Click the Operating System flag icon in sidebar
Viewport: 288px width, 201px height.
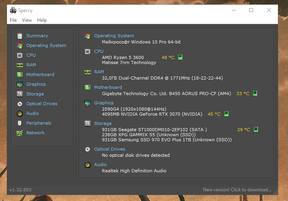[20, 46]
